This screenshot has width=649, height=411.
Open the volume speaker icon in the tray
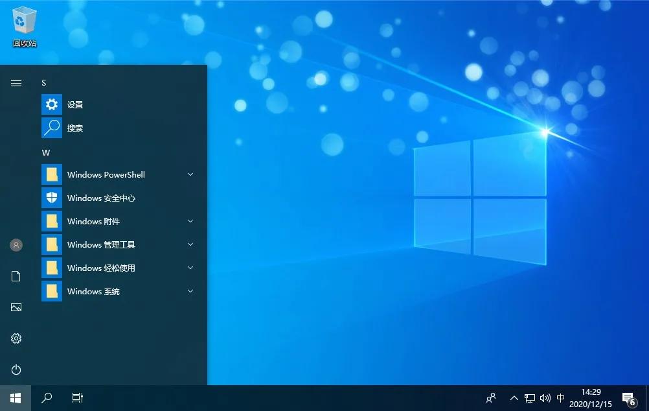point(545,397)
